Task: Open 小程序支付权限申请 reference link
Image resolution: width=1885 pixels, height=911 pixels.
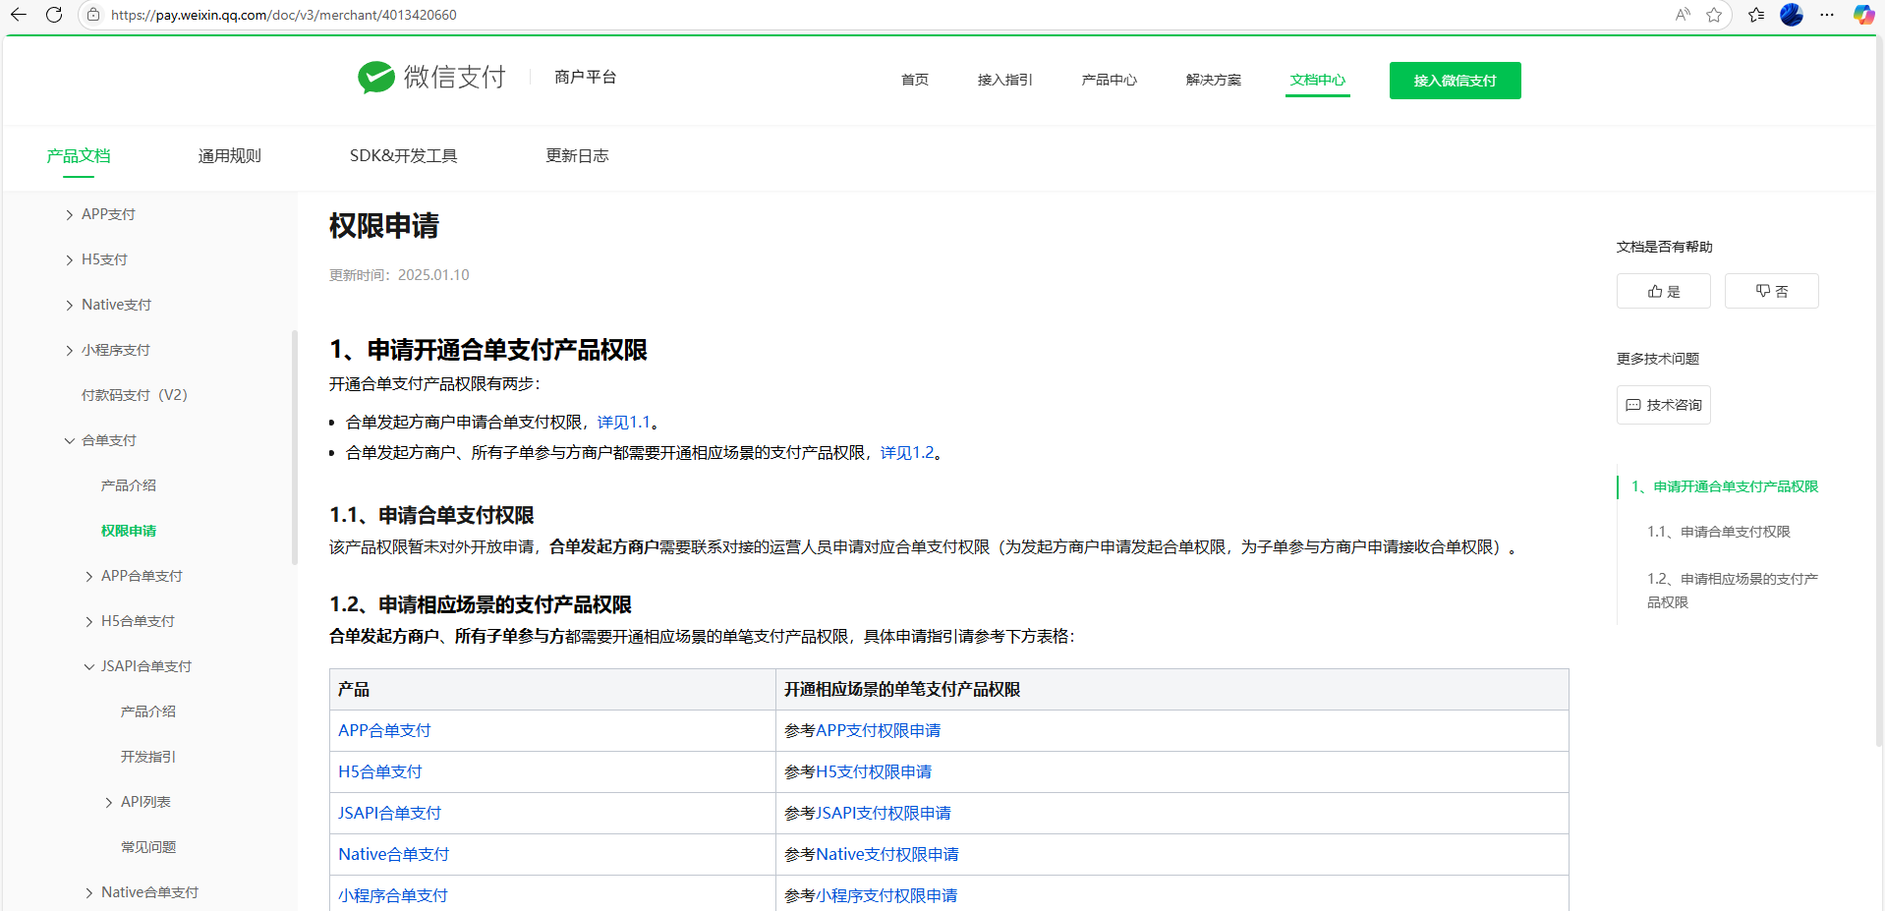Action: (886, 895)
